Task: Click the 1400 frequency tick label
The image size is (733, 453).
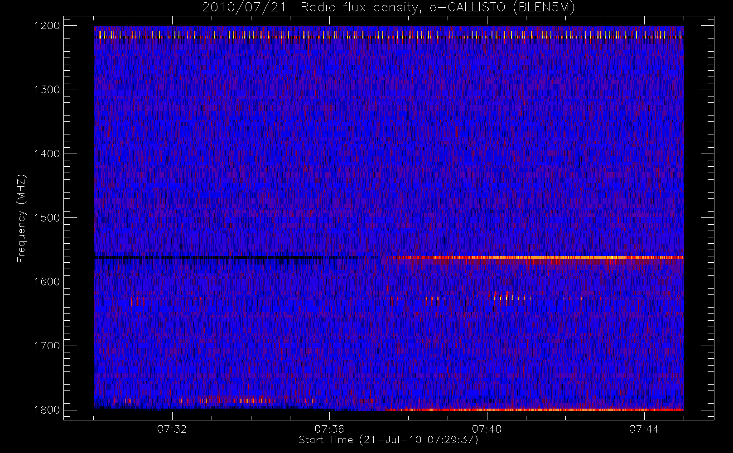Action: 47,154
